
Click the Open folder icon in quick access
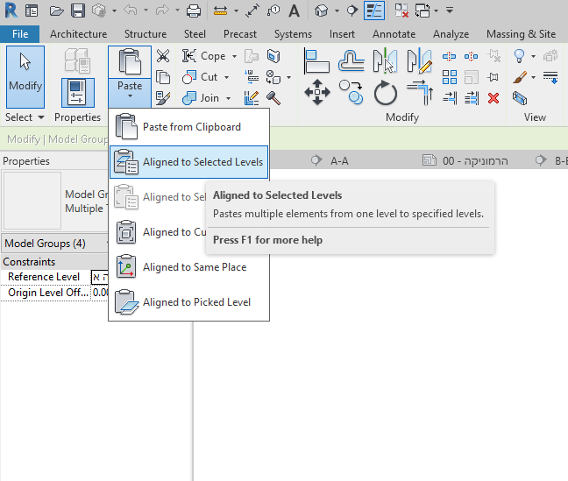(56, 11)
